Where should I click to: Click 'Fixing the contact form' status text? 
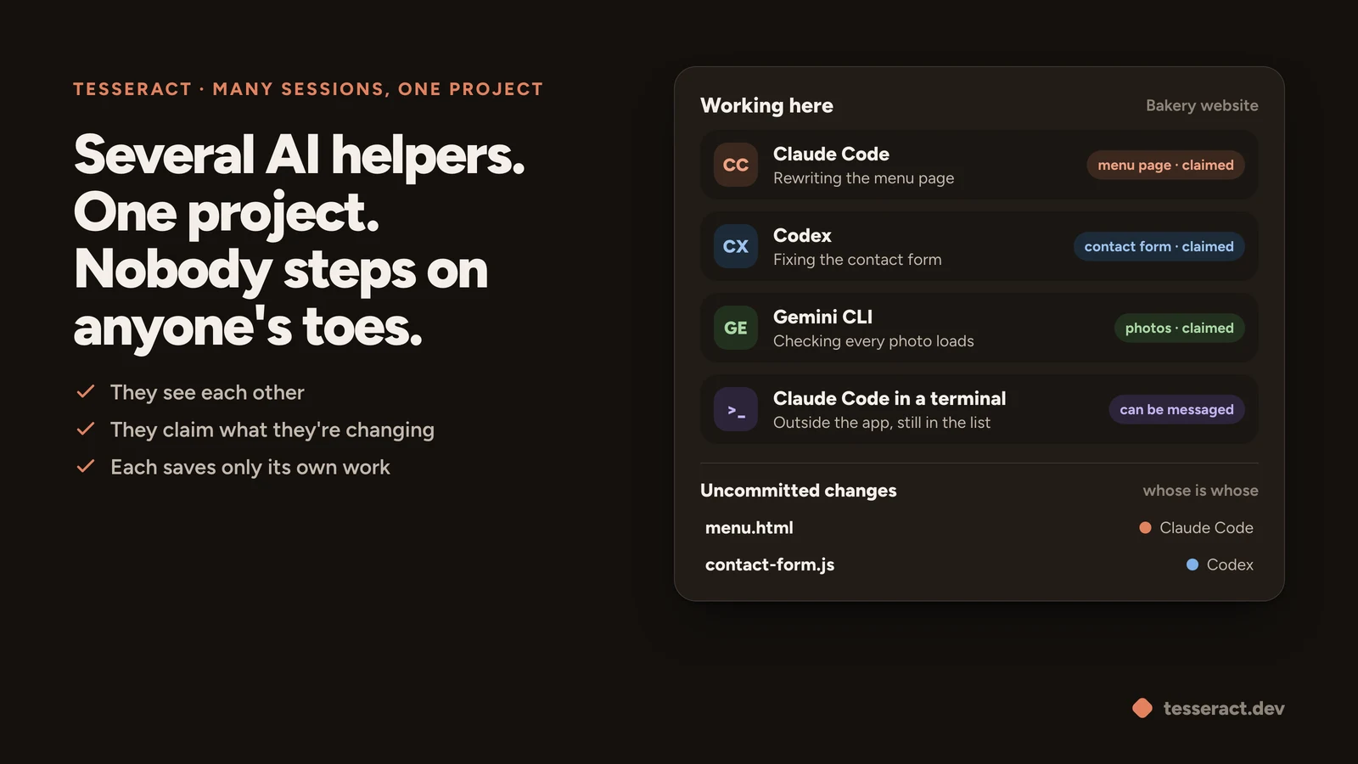point(857,260)
